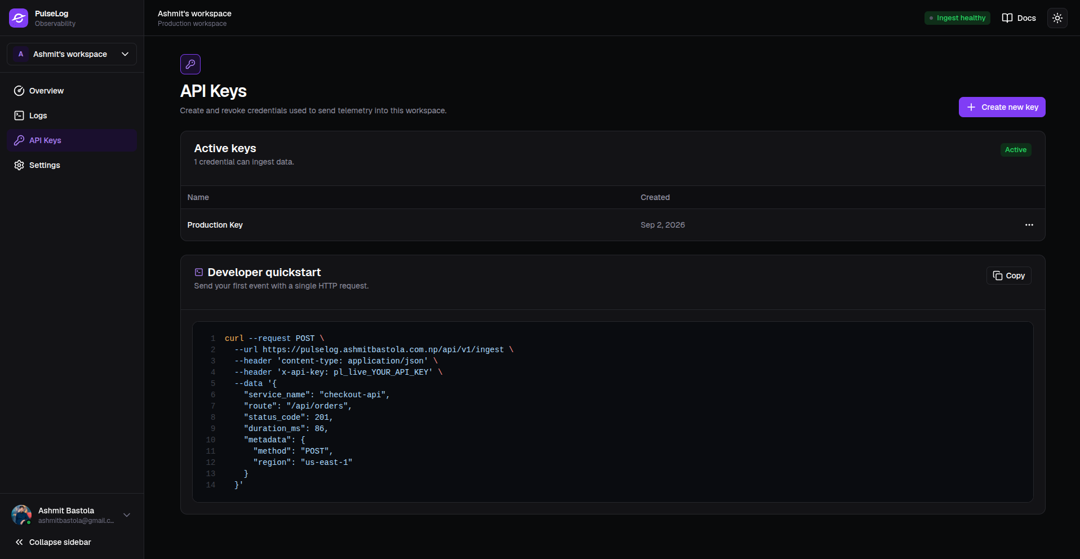Click the Ingest healthy status badge
The width and height of the screenshot is (1080, 559).
point(957,18)
